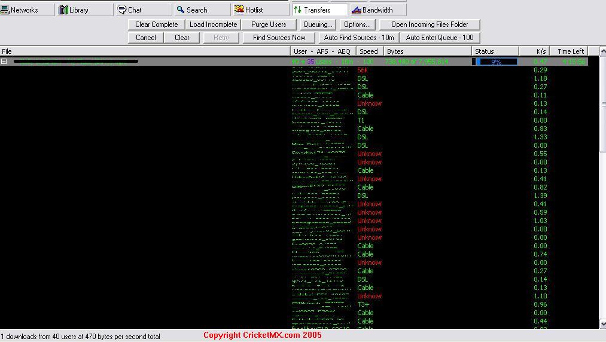Click the Chat speech bubble icon
This screenshot has height=342, width=606.
click(122, 10)
